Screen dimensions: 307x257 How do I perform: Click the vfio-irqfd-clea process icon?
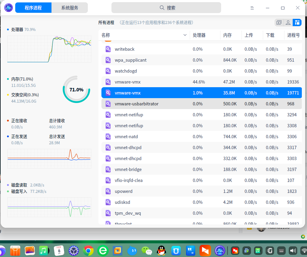[x=108, y=180]
